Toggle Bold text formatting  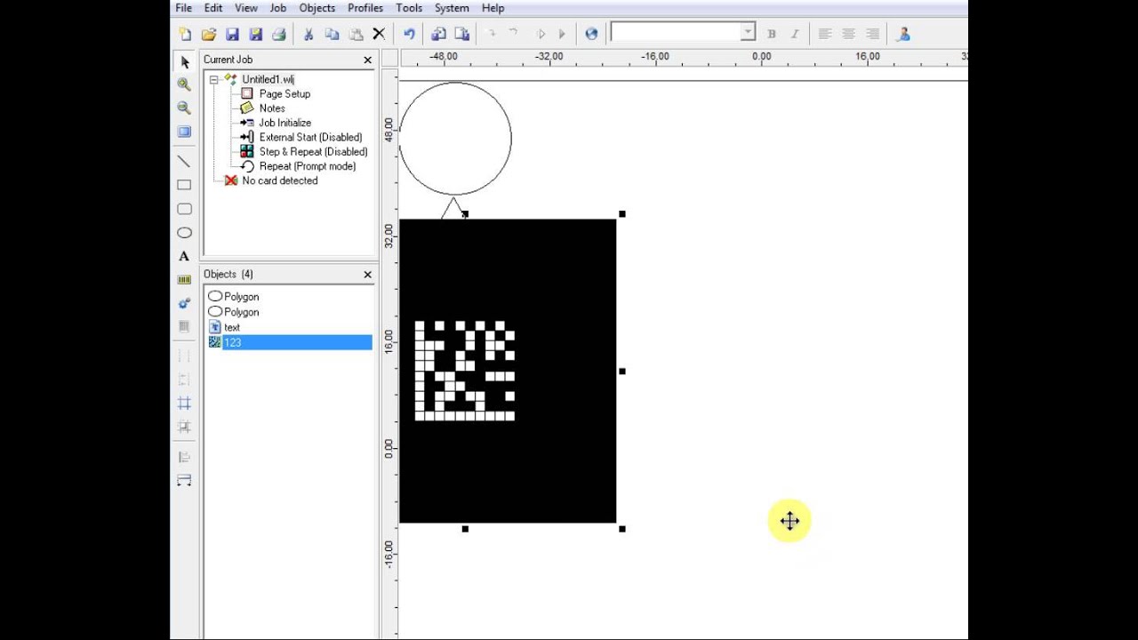pyautogui.click(x=771, y=34)
